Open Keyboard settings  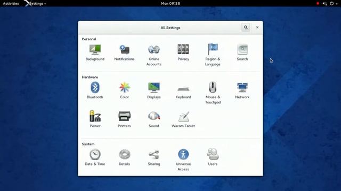point(183,93)
